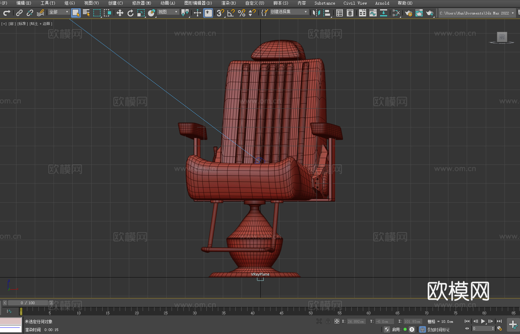The width and height of the screenshot is (520, 334).
Task: Click the Mirror tool icon
Action: [x=317, y=13]
